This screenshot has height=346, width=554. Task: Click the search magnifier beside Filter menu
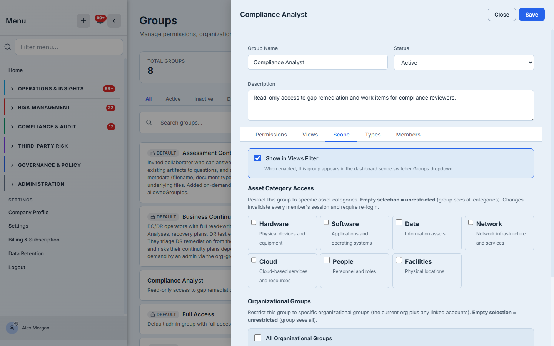pyautogui.click(x=8, y=47)
